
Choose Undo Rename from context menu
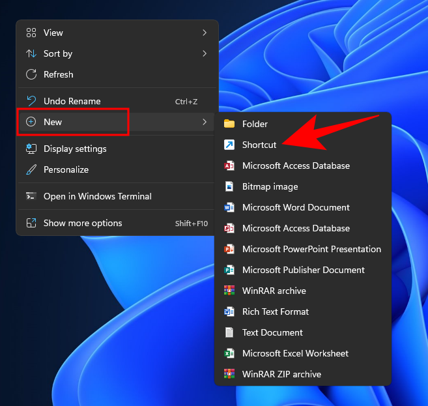coord(72,101)
